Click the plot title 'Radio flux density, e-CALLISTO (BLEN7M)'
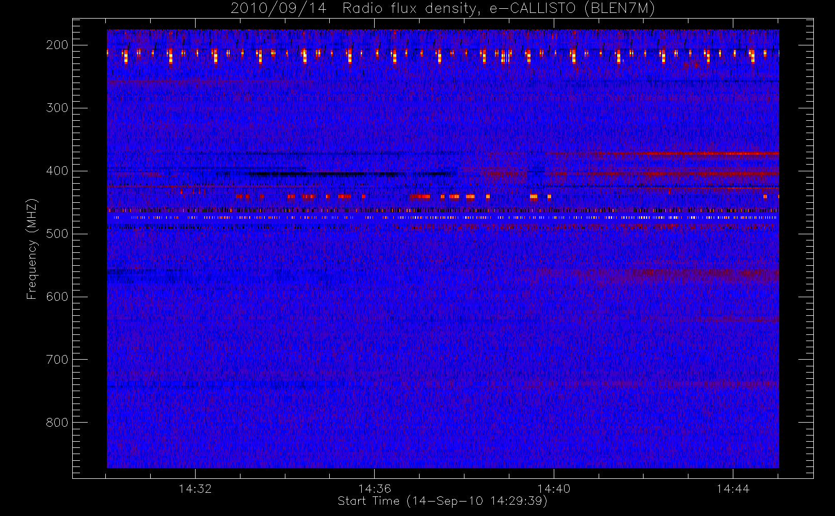 click(499, 9)
